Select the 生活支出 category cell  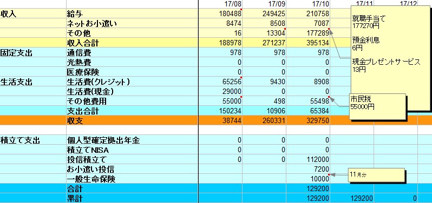pos(33,82)
